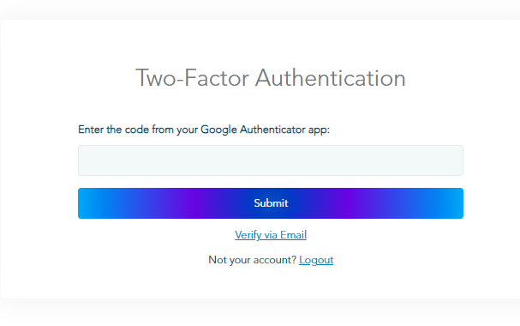Click the Google Authenticator instruction label
The height and width of the screenshot is (326, 520).
pyautogui.click(x=204, y=130)
